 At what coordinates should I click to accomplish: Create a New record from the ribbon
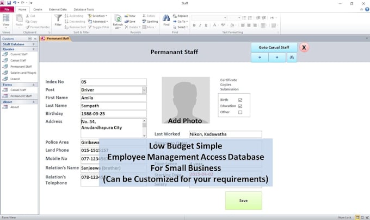(130, 16)
